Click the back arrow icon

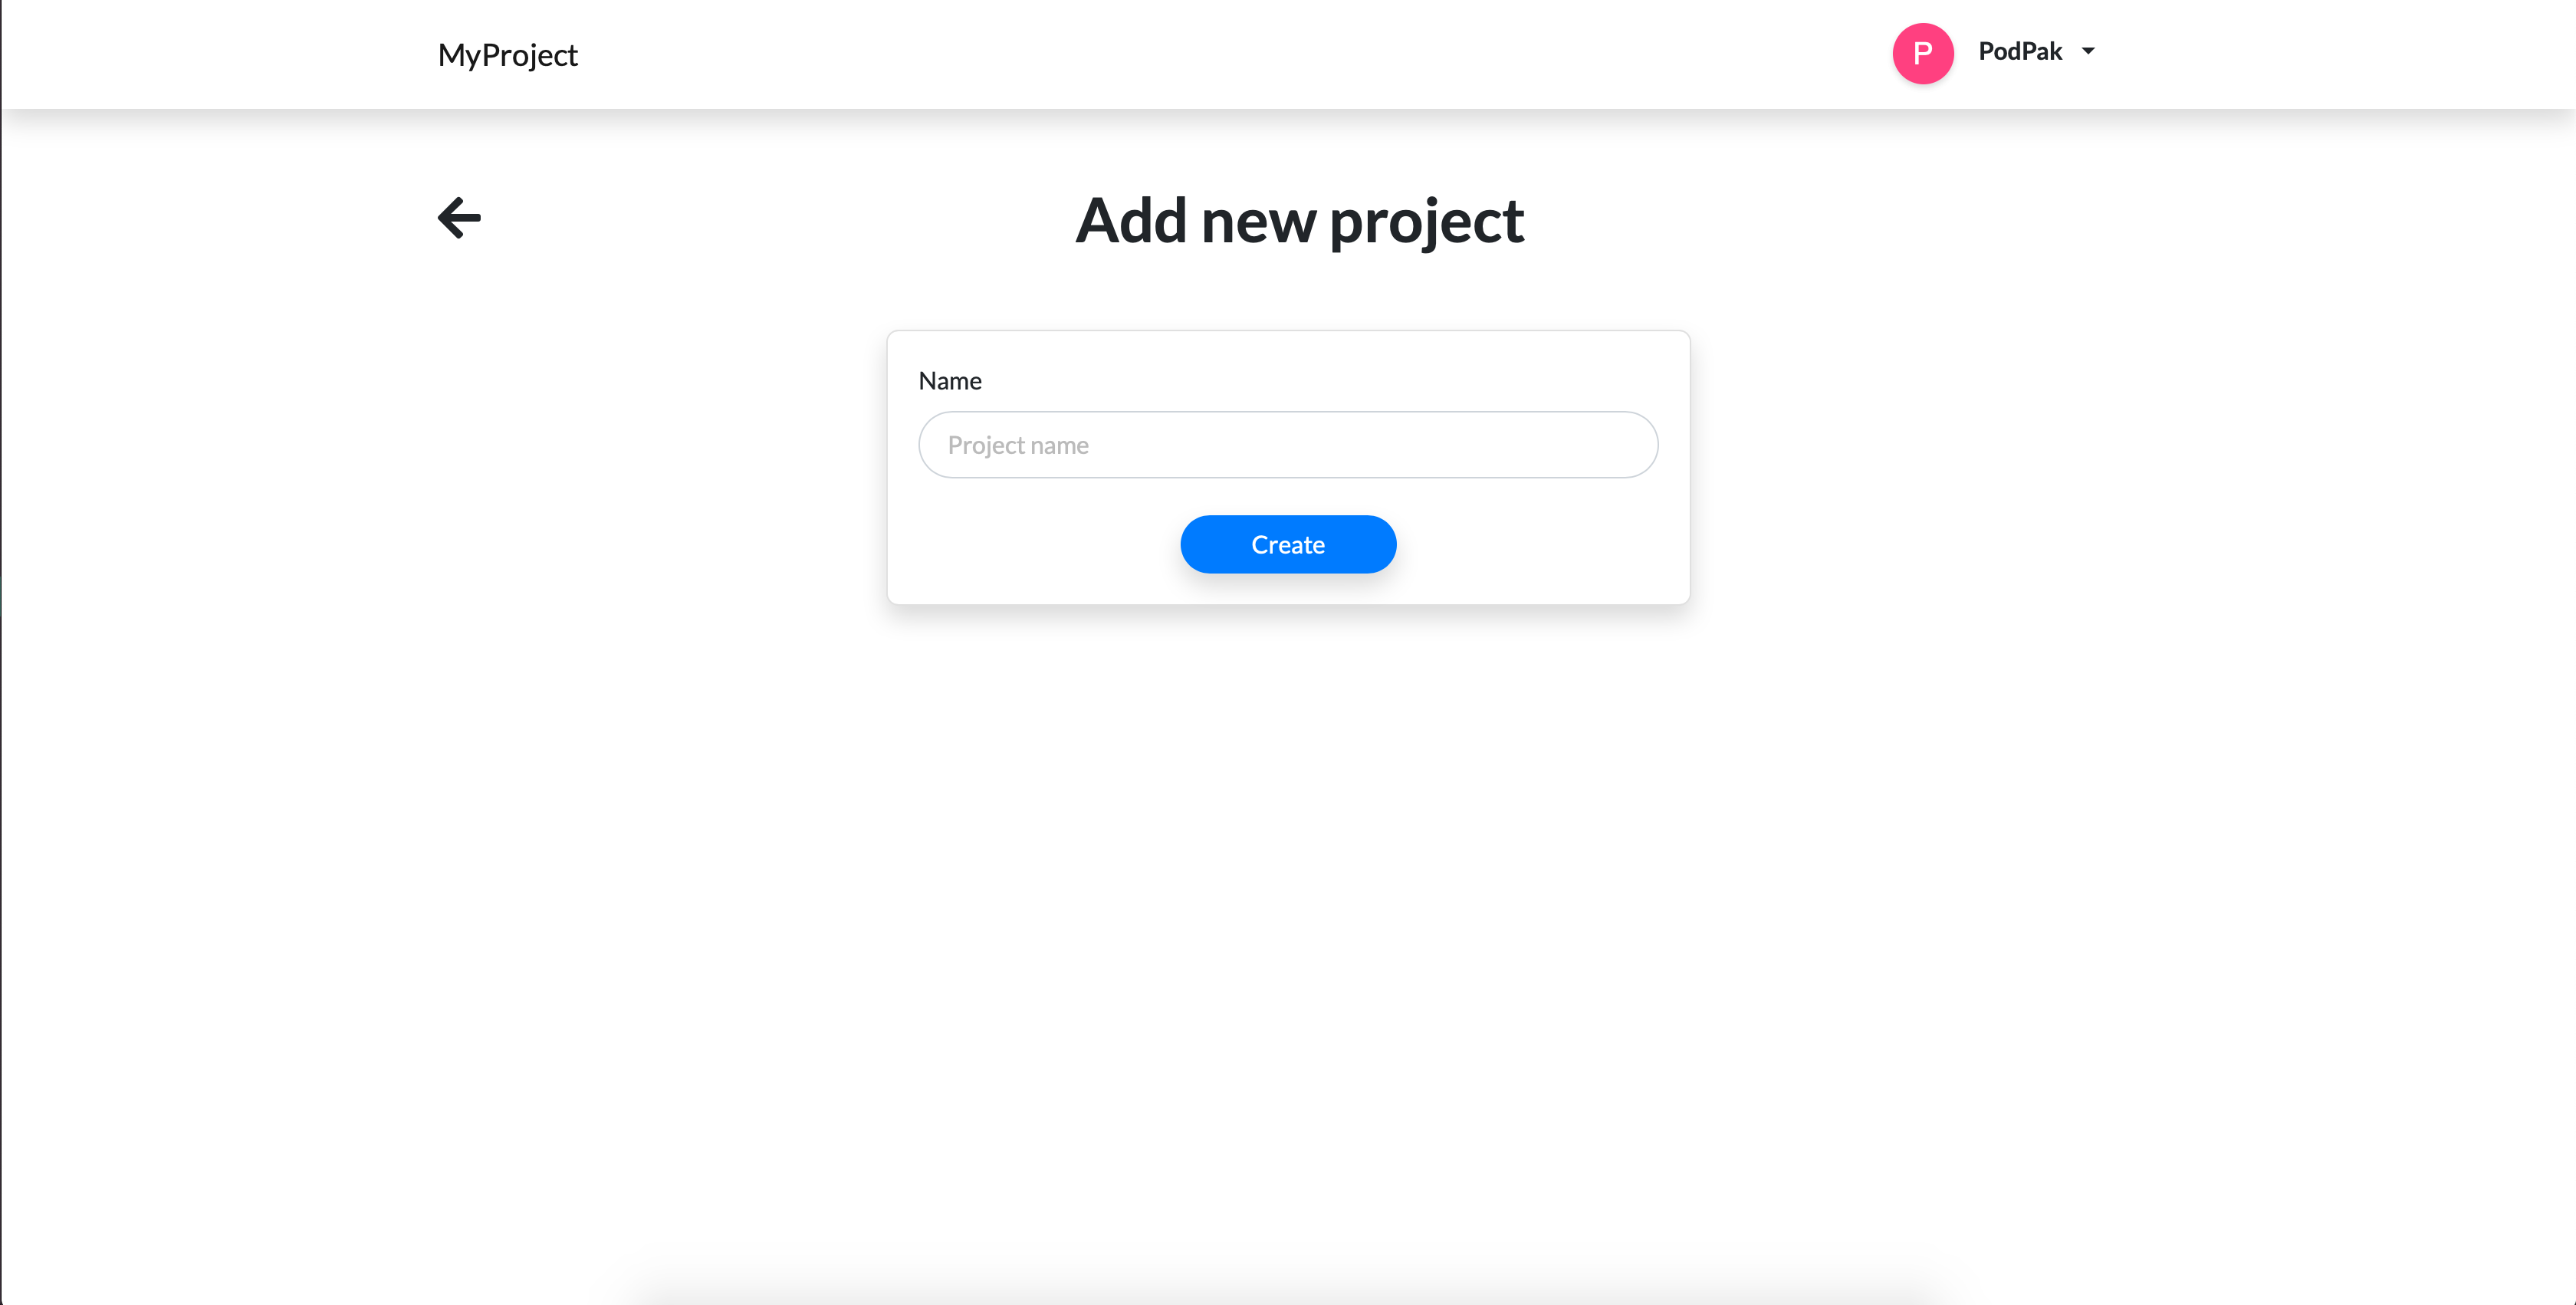(x=459, y=218)
